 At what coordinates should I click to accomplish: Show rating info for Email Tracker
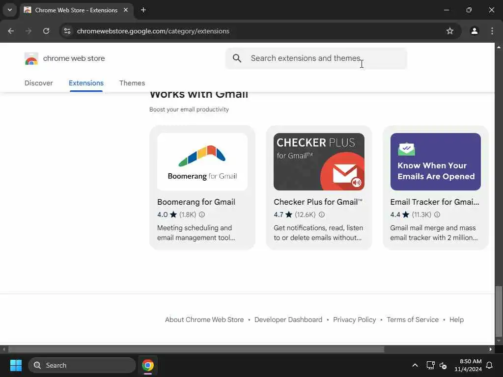[437, 215]
